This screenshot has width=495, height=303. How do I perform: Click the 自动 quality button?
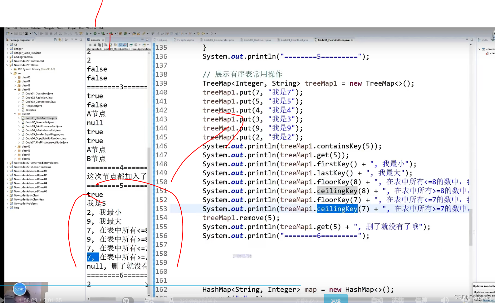coord(377,300)
